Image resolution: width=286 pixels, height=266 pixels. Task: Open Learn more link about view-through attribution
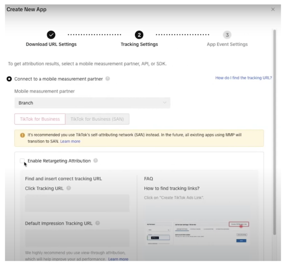[118, 259]
